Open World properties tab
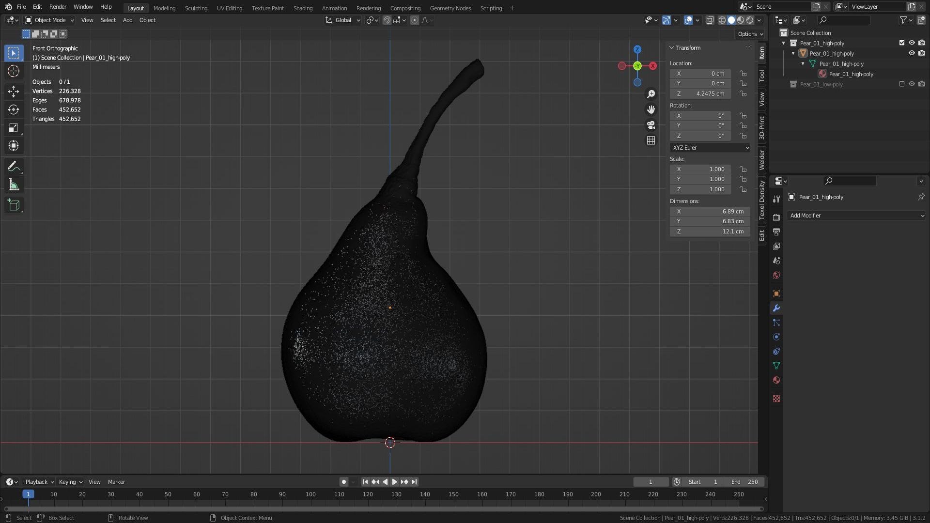Image resolution: width=930 pixels, height=523 pixels. [776, 275]
